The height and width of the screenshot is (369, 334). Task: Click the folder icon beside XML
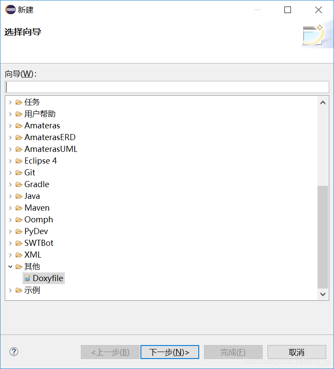[x=19, y=255]
